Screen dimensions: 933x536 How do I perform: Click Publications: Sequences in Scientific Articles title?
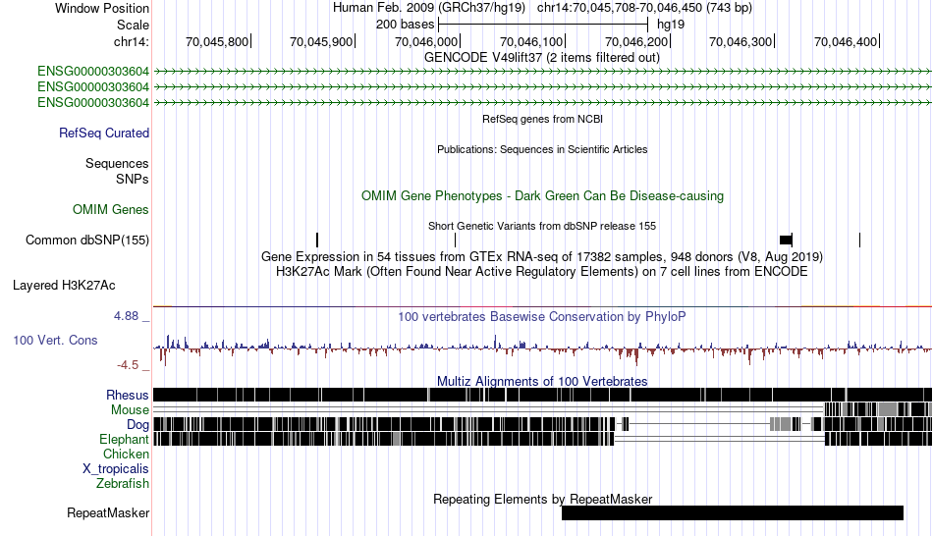coord(542,149)
